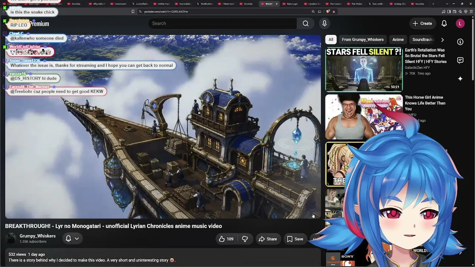Image resolution: width=475 pixels, height=267 pixels.
Task: Open the video info panel icon
Action: [x=460, y=42]
